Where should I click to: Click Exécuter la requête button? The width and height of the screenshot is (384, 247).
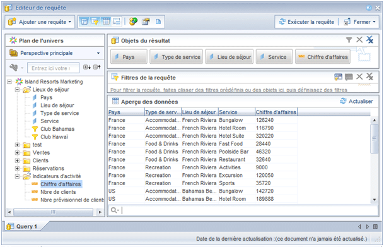pyautogui.click(x=306, y=22)
